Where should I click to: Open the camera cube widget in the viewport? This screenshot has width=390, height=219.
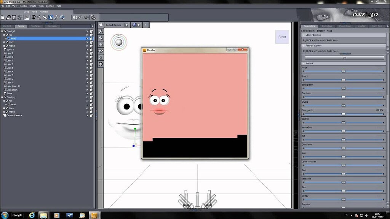118,42
